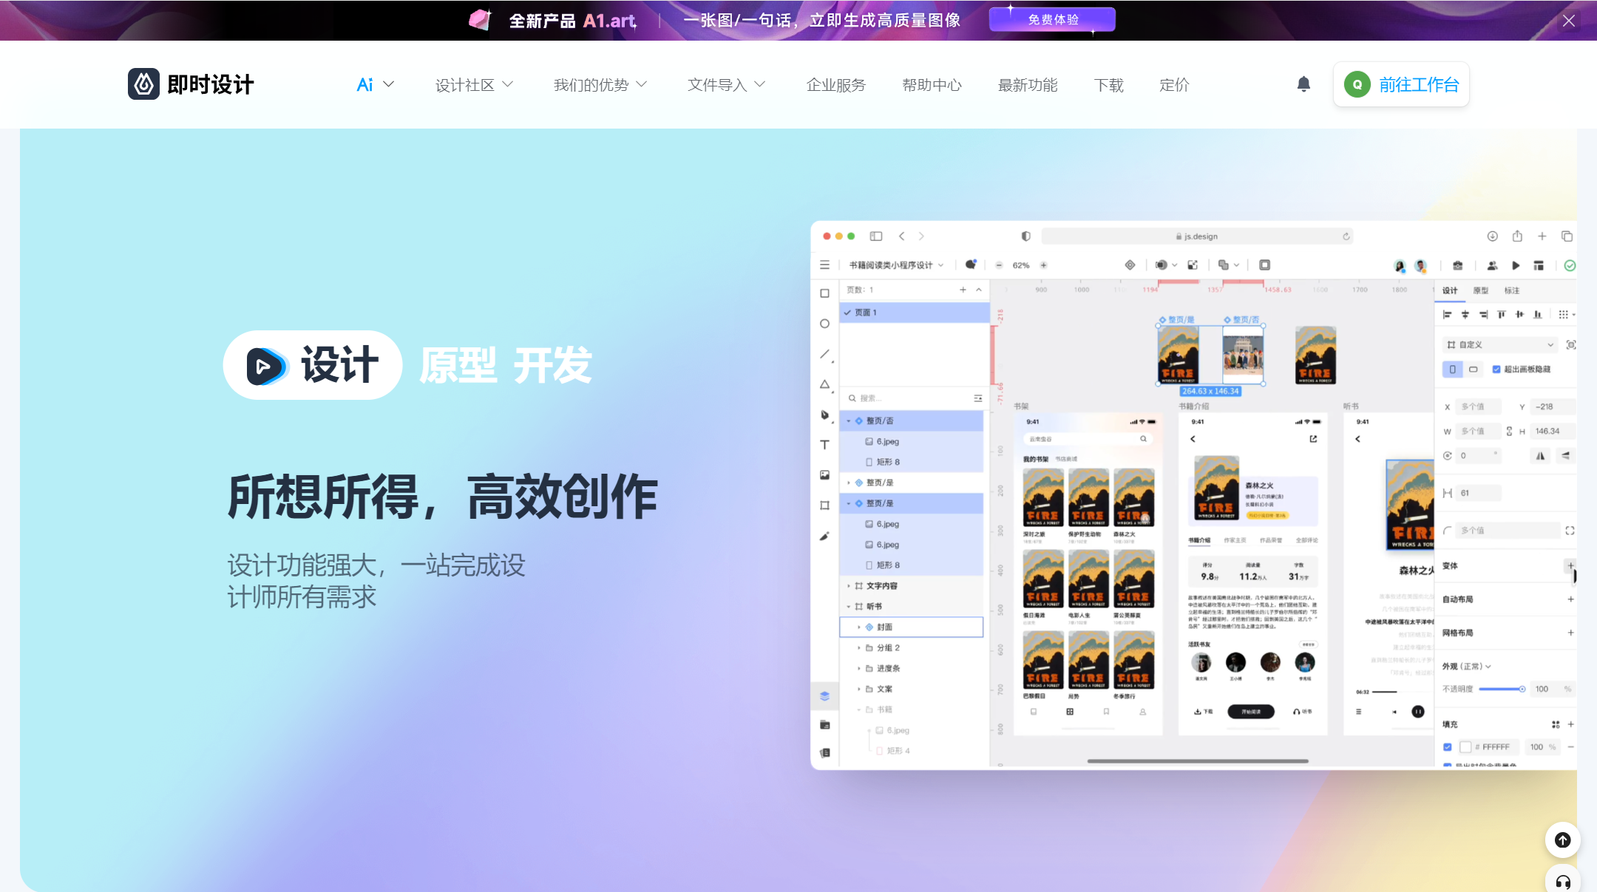Select the text tool in app preview
The width and height of the screenshot is (1597, 892).
coord(824,445)
